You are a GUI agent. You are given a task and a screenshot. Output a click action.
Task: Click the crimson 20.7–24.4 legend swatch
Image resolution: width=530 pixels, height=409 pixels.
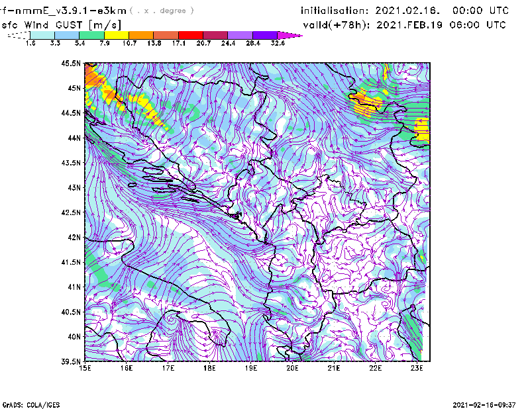(x=215, y=35)
